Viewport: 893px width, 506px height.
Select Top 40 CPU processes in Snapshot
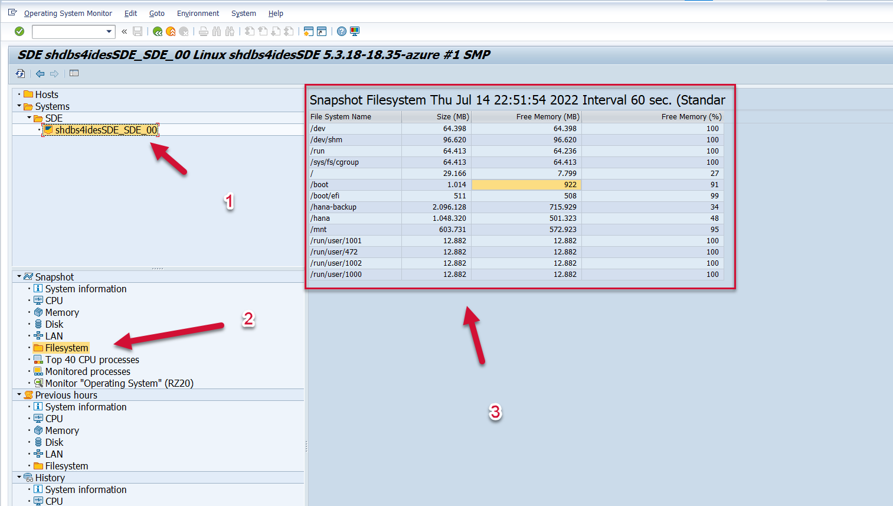(92, 360)
